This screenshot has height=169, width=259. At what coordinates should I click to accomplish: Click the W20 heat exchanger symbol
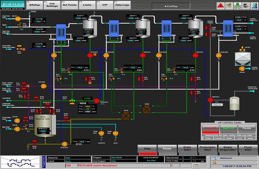(147, 109)
